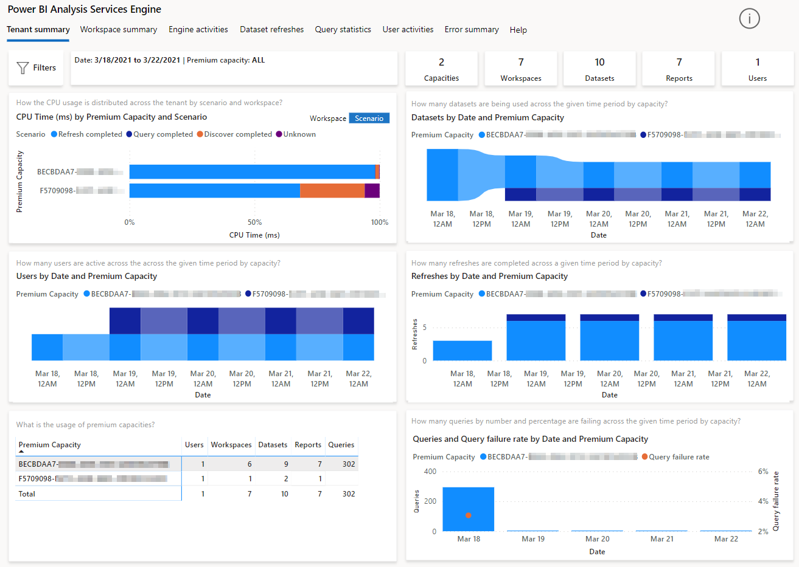The height and width of the screenshot is (567, 799).
Task: Go to Dataset refreshes tab
Action: click(271, 29)
